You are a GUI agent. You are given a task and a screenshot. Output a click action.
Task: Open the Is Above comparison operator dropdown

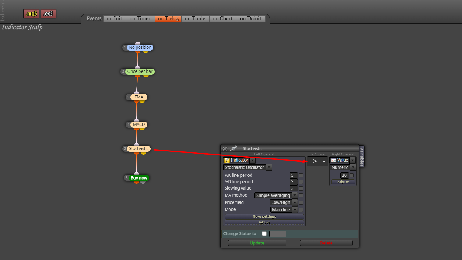(318, 161)
